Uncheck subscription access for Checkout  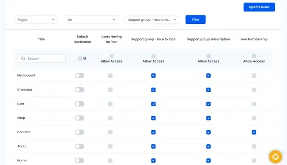[x=208, y=90]
